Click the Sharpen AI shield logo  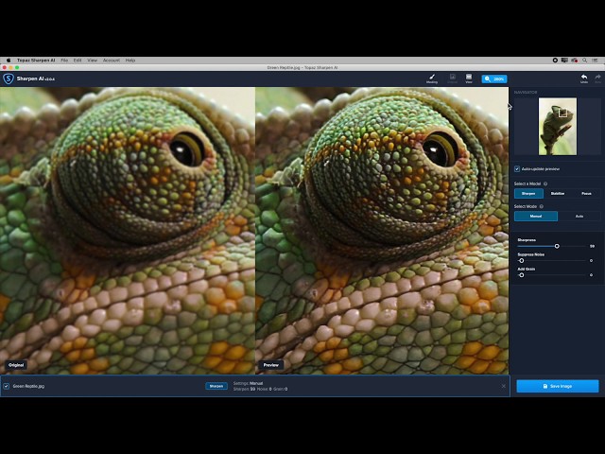9,79
